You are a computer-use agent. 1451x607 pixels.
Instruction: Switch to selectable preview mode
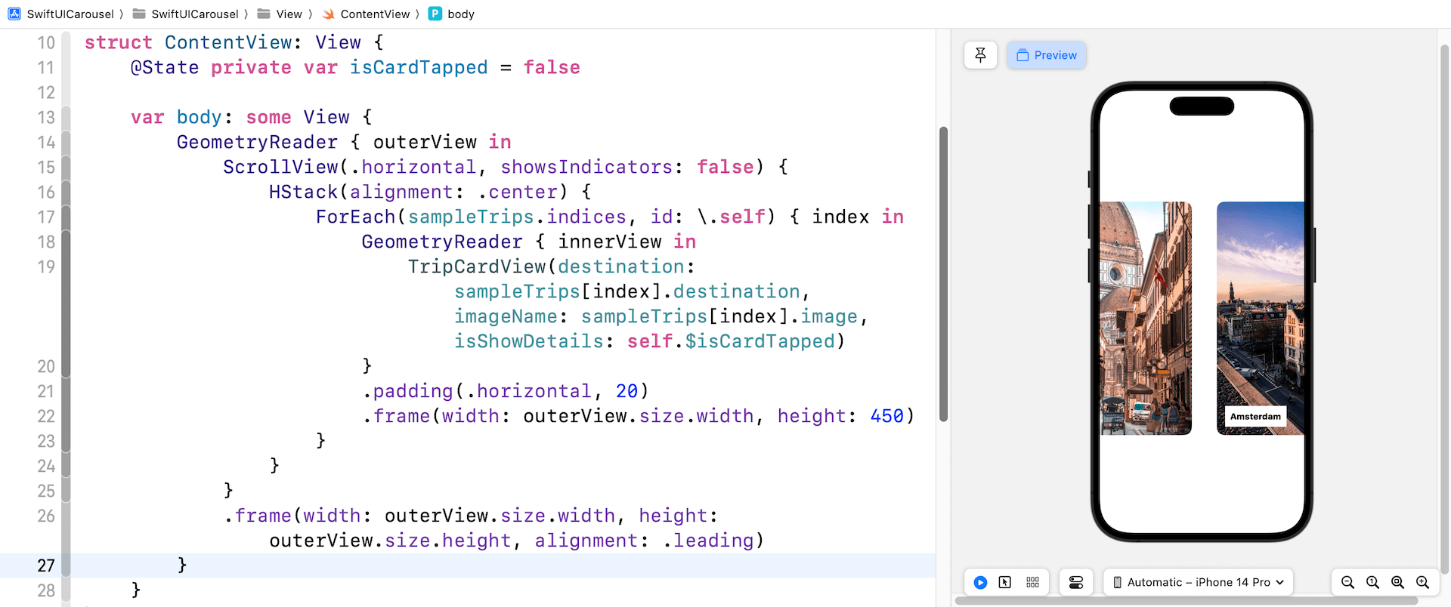[x=1004, y=582]
